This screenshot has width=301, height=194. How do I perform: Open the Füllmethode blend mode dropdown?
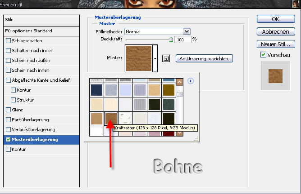tap(187, 31)
